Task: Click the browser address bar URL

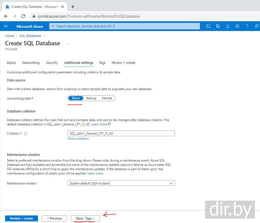Action: pyautogui.click(x=89, y=16)
